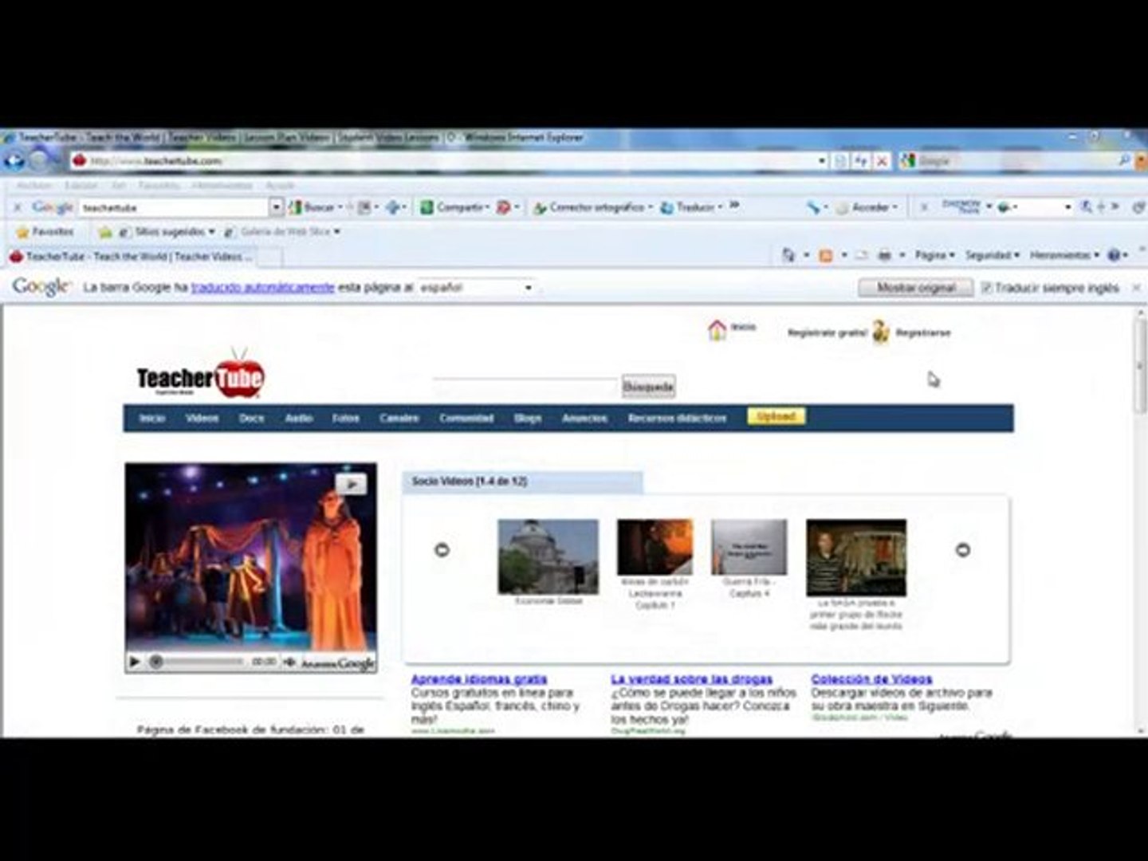
Task: Open the Videos section in site navigation
Action: pos(202,418)
